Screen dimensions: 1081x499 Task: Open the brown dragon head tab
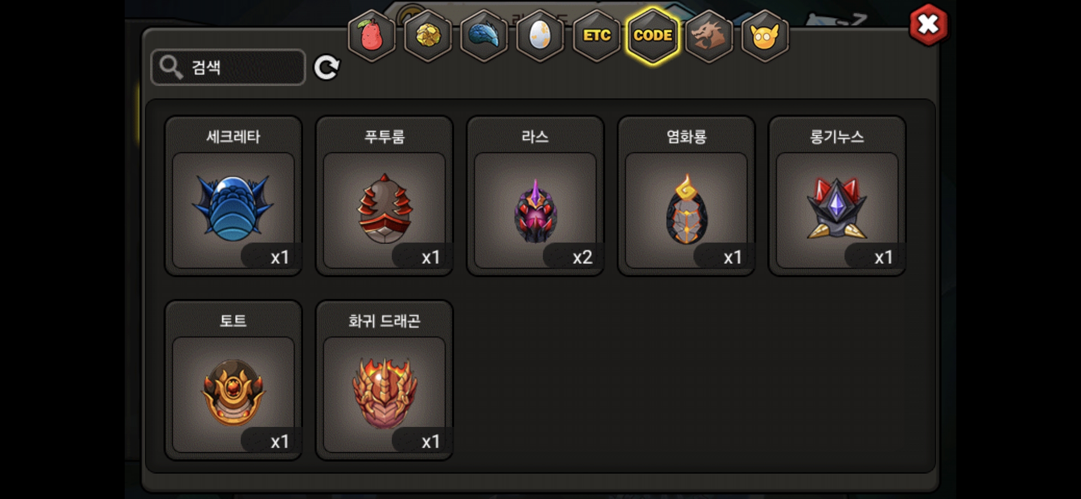click(x=709, y=36)
